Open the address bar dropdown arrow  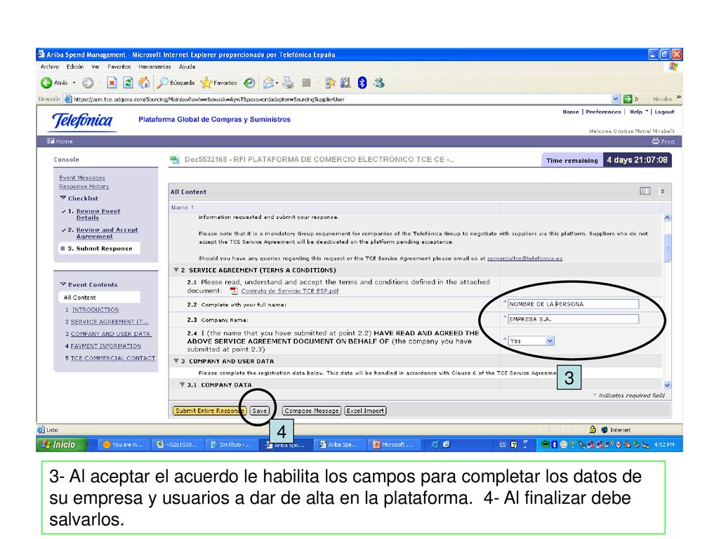coord(615,99)
